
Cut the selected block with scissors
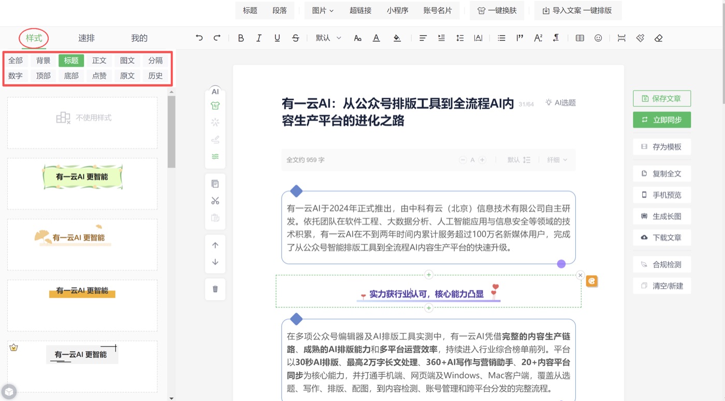[215, 201]
